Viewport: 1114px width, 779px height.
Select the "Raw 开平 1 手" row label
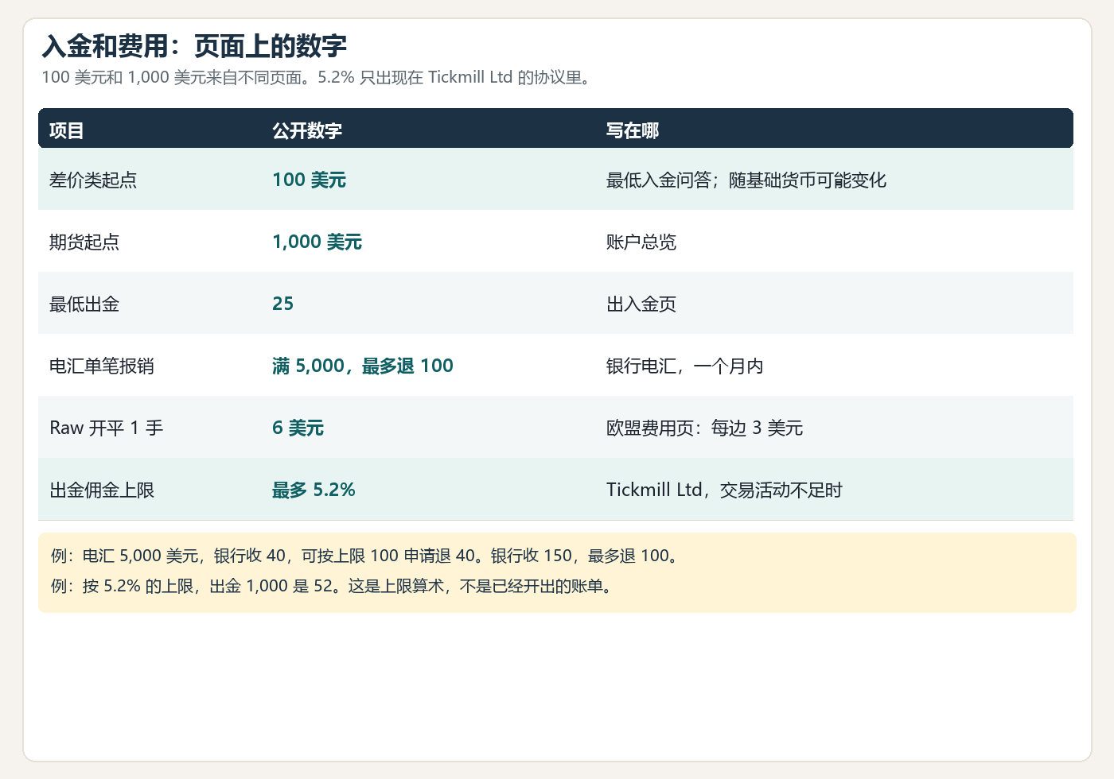107,428
